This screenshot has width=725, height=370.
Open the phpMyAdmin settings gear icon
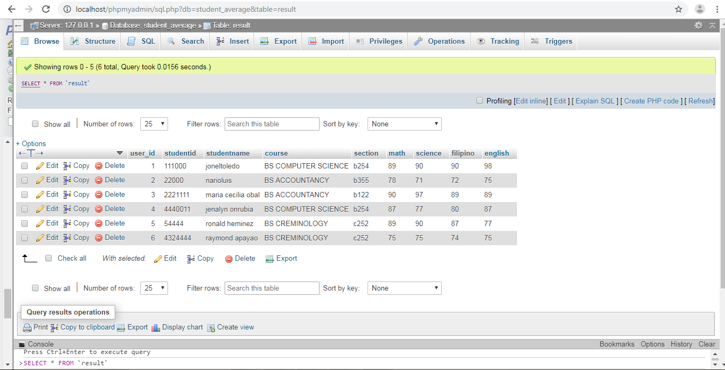coord(698,25)
